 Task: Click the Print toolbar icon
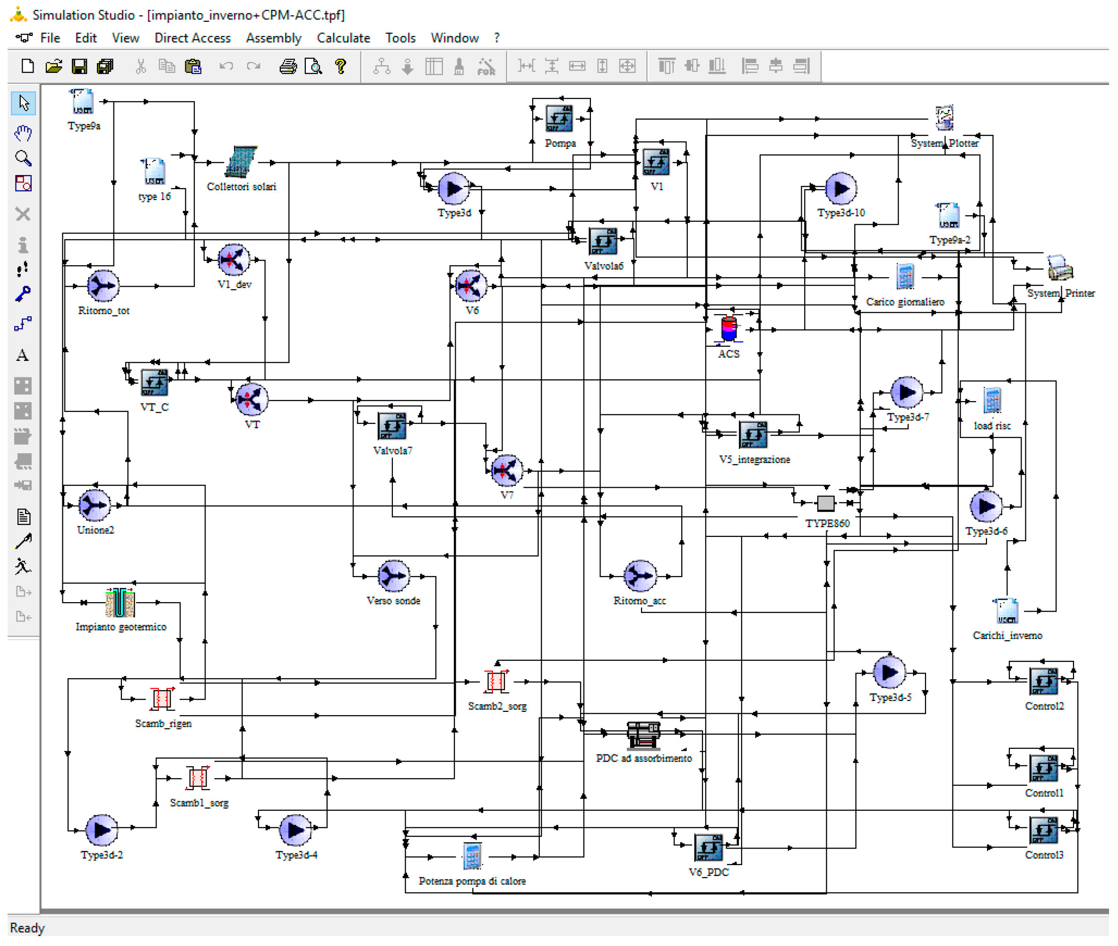click(288, 67)
